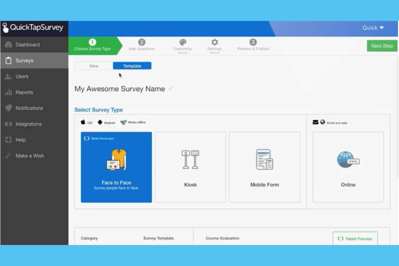Click the step 2 Add Questions circle
This screenshot has width=399, height=266.
pyautogui.click(x=142, y=42)
